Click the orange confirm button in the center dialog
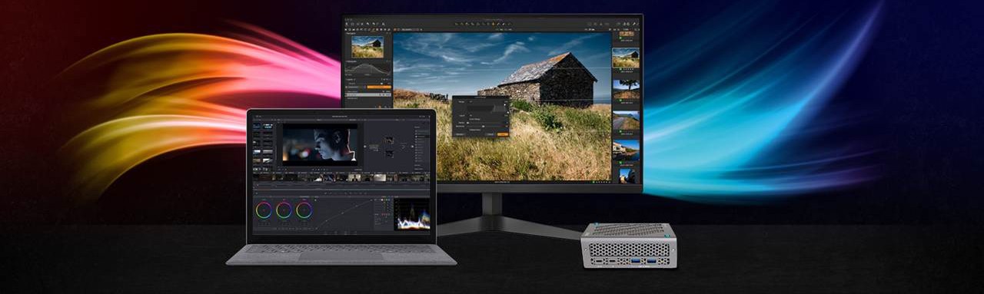The height and width of the screenshot is (294, 984). (503, 134)
